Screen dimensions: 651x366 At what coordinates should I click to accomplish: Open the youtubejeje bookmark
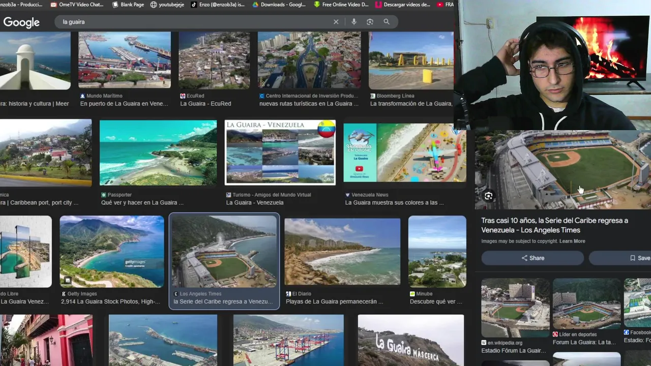point(167,5)
